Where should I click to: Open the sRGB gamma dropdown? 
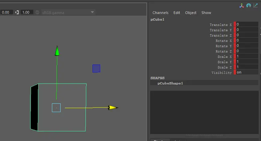92,12
